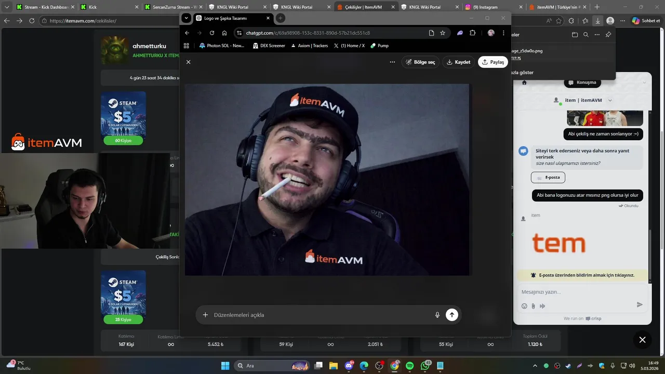Click the plus attach icon in the prompt box
This screenshot has height=374, width=665.
click(x=205, y=315)
